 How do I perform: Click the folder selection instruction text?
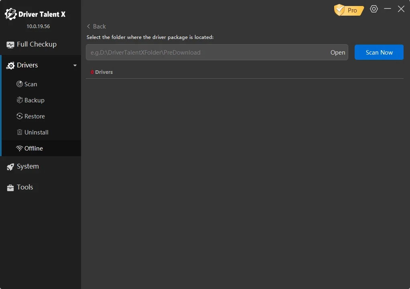click(x=150, y=37)
